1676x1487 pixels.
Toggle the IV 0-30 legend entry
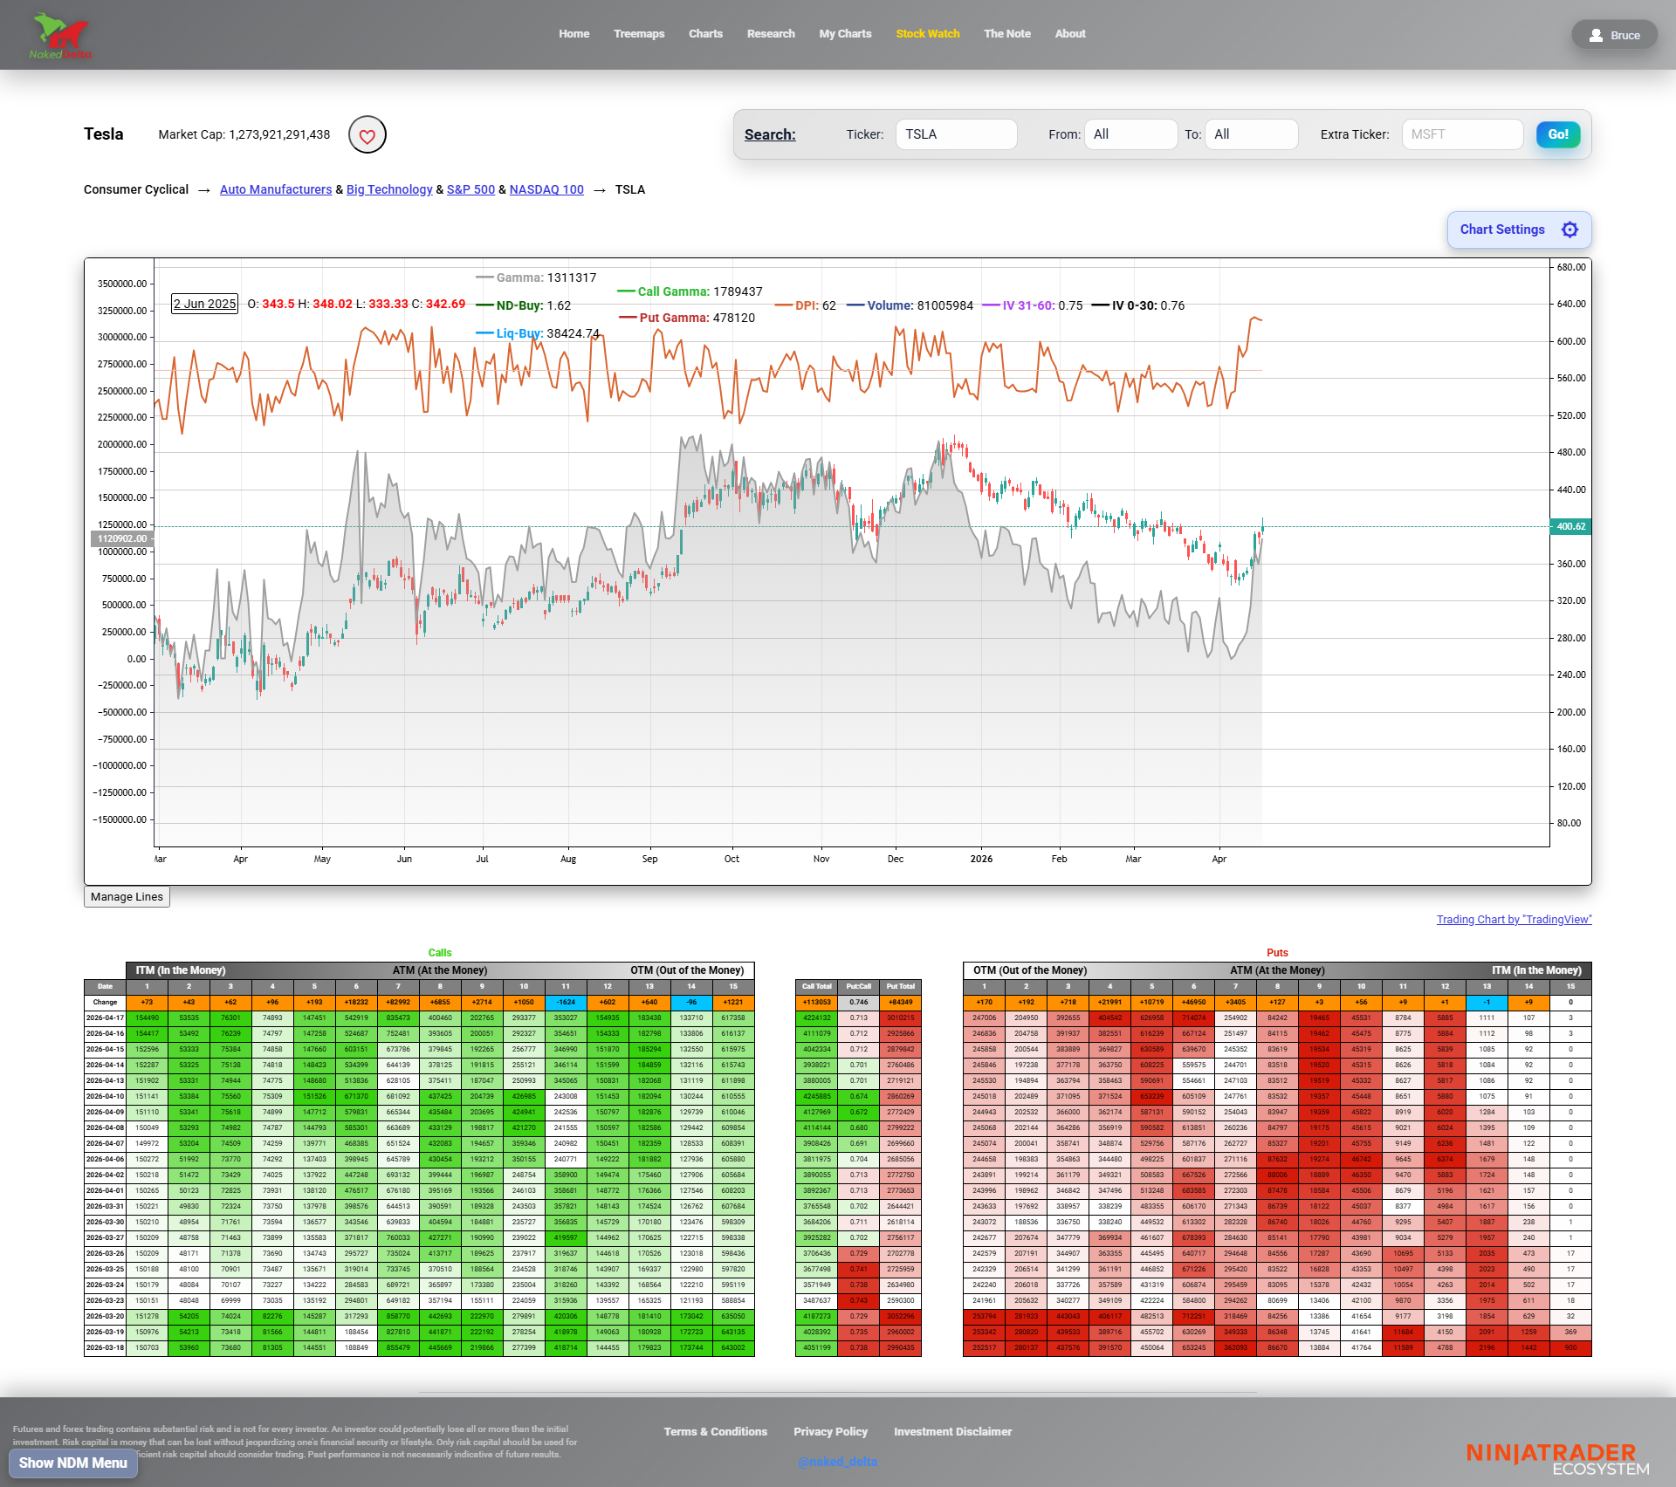[x=1138, y=305]
